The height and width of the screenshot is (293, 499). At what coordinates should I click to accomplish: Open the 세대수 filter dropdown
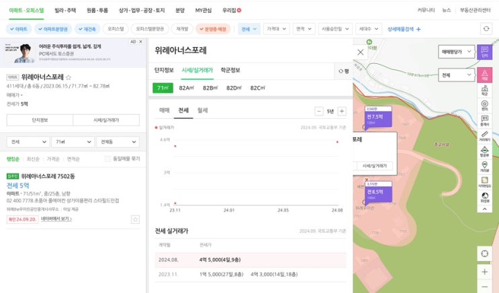(369, 29)
